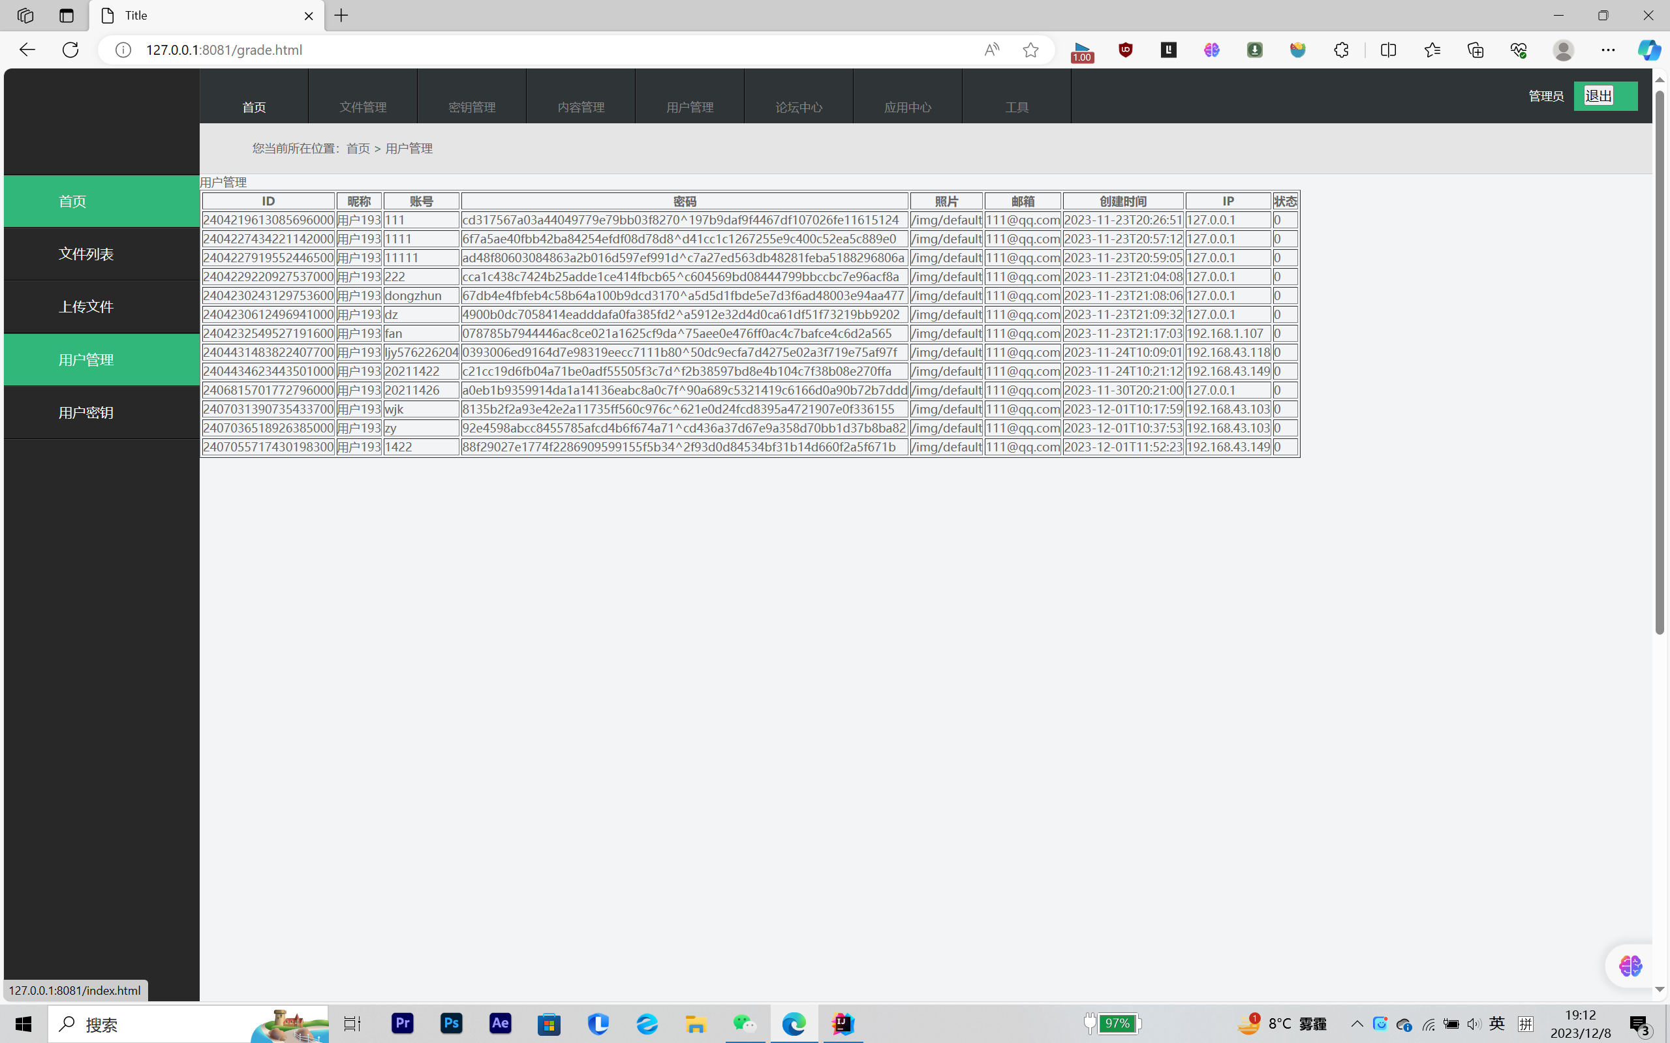Select 上传文件 in the left sidebar
Viewport: 1670px width, 1043px height.
(86, 307)
